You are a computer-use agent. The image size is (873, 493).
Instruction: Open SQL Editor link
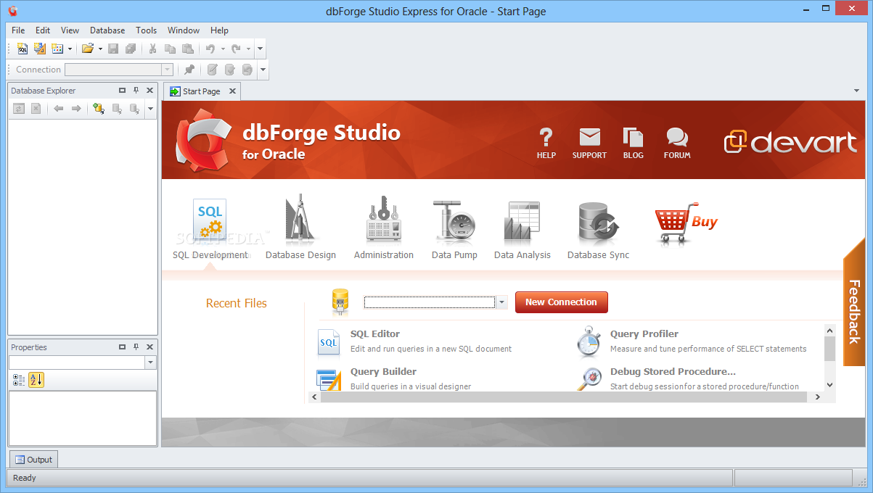click(x=374, y=334)
